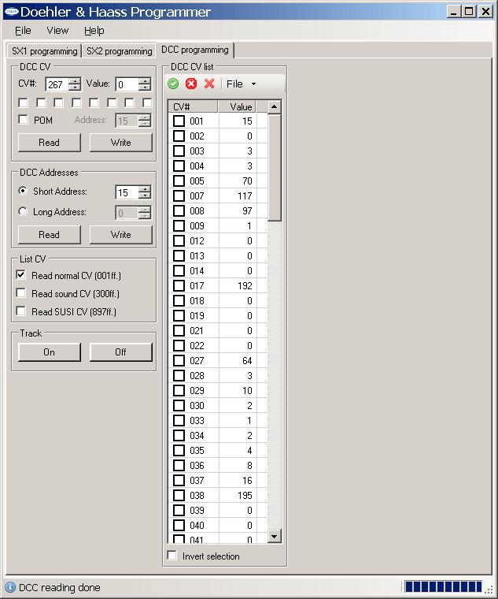Screen dimensions: 498x599
Task: Select the Short Address radio button
Action: point(23,191)
